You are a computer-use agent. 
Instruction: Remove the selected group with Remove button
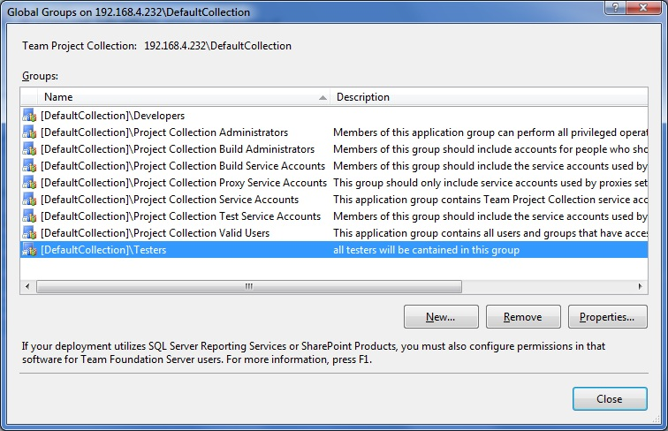[x=522, y=317]
